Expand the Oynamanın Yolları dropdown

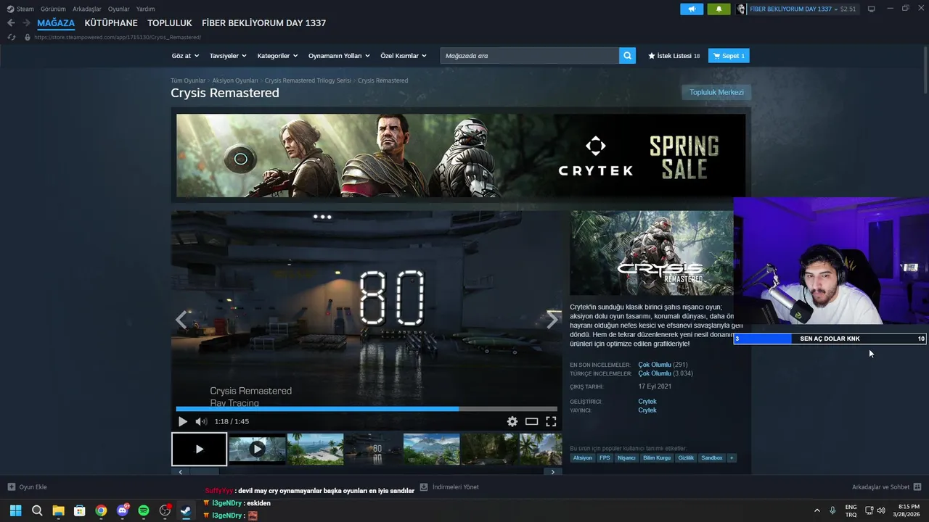339,56
